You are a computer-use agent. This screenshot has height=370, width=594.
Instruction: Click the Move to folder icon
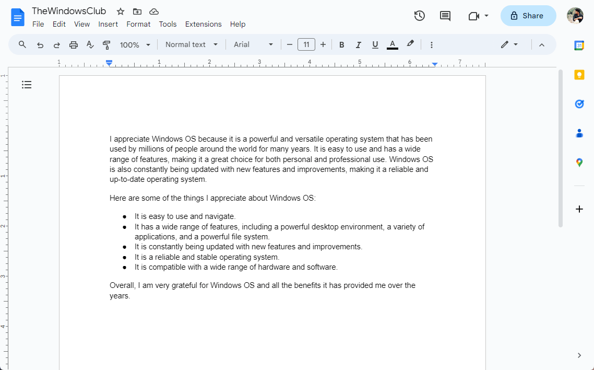tap(137, 11)
